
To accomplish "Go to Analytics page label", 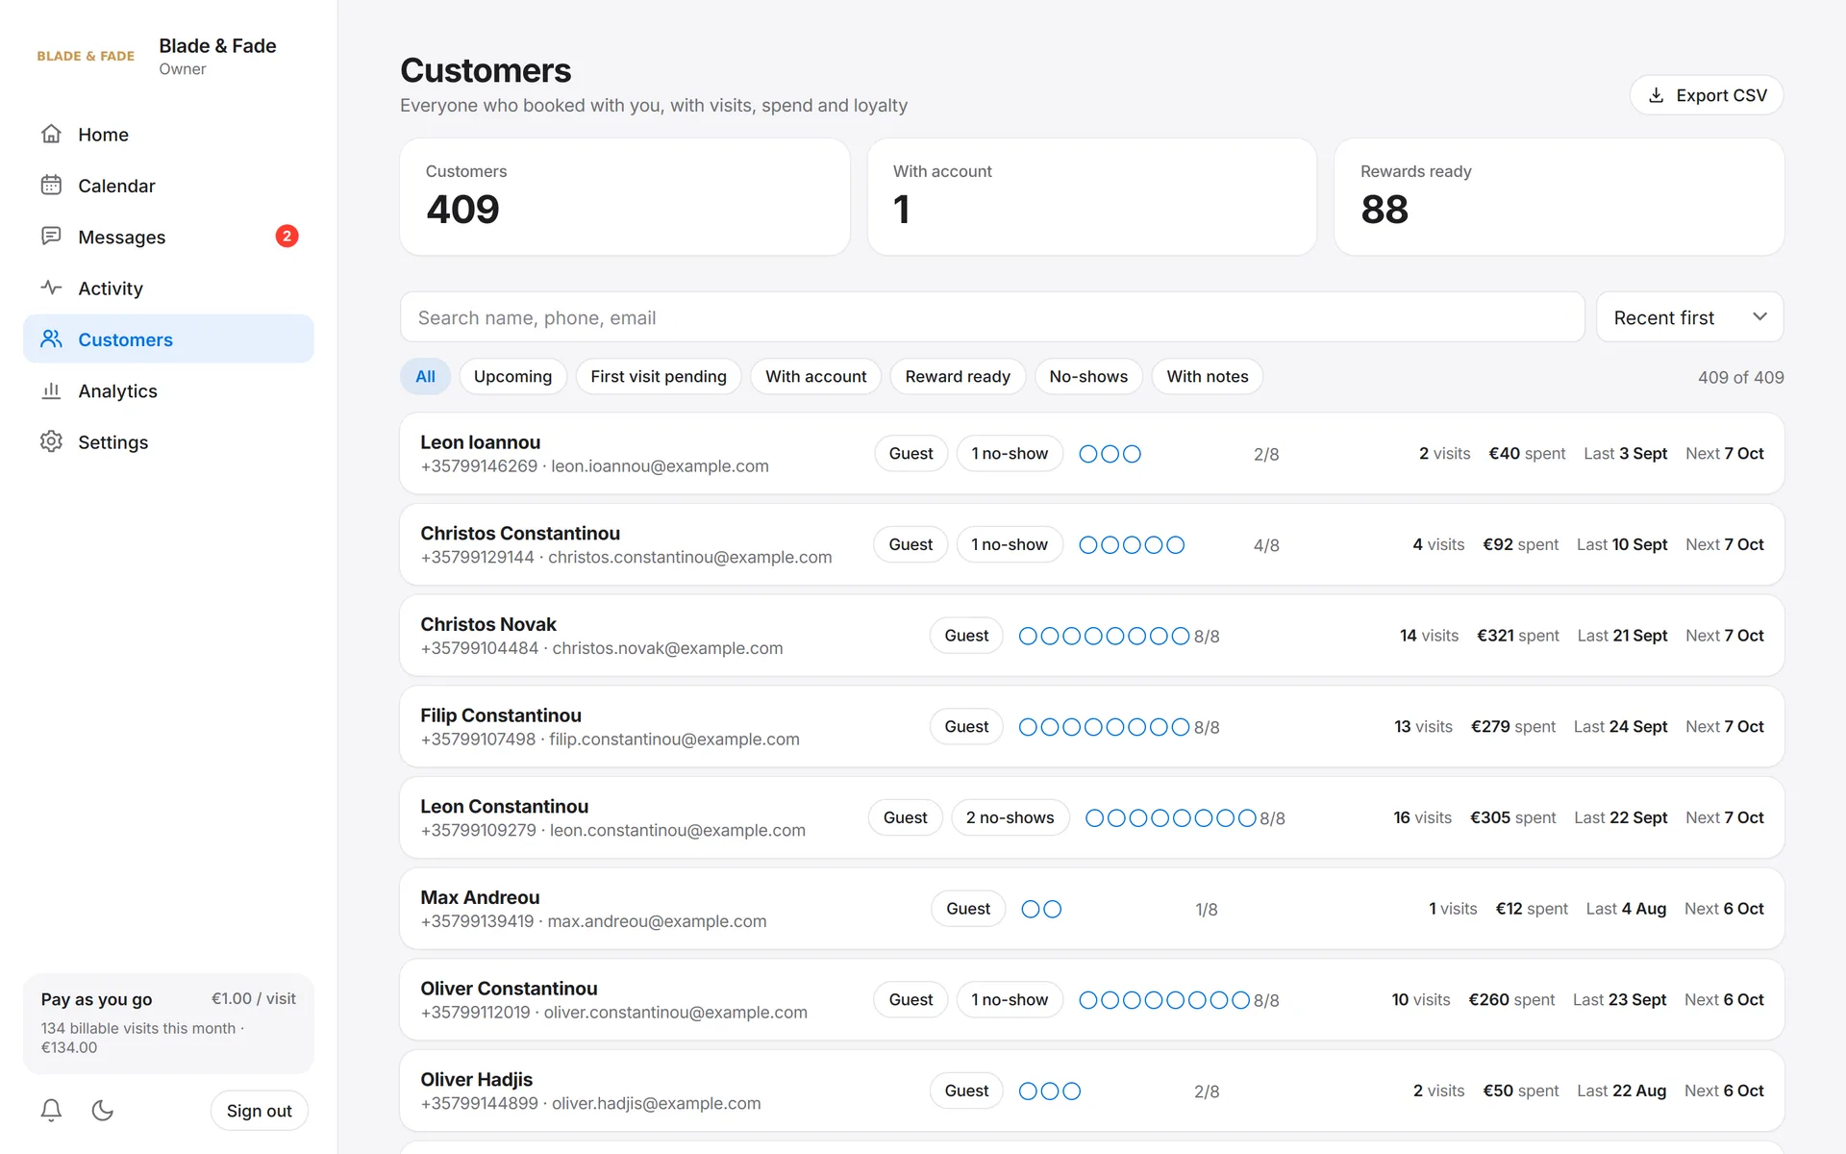I will click(x=117, y=390).
